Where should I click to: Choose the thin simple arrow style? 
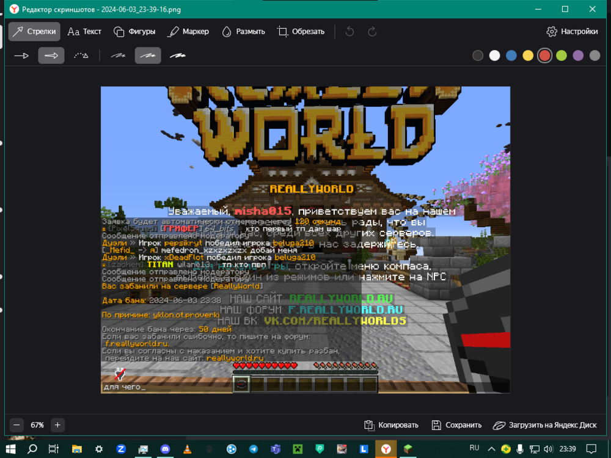[x=21, y=56]
